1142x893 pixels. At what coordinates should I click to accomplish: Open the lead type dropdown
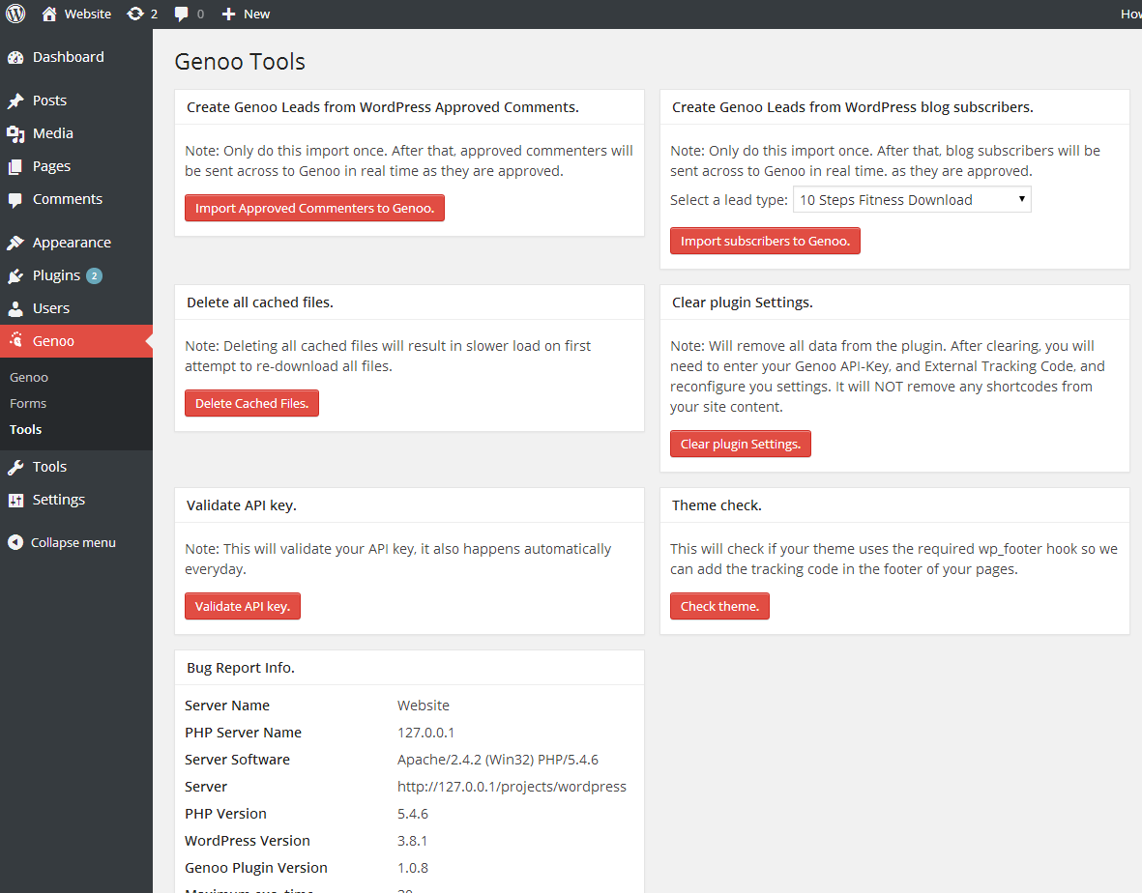click(912, 199)
